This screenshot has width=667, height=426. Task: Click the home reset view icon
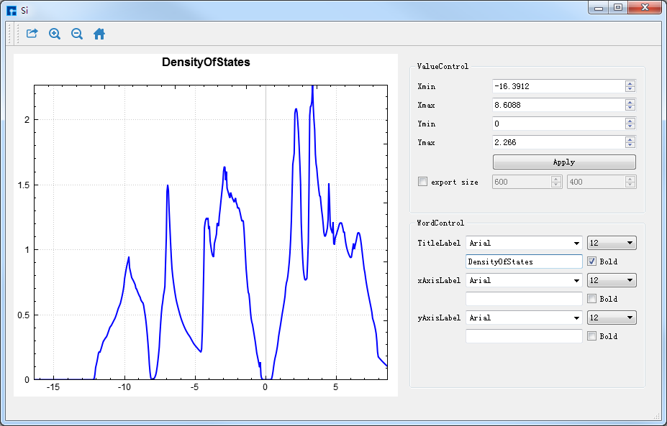click(99, 34)
